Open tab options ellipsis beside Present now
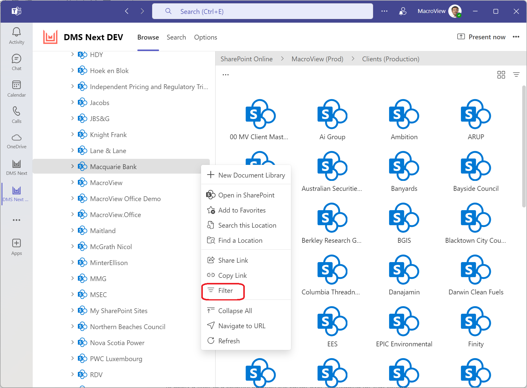 pyautogui.click(x=516, y=37)
